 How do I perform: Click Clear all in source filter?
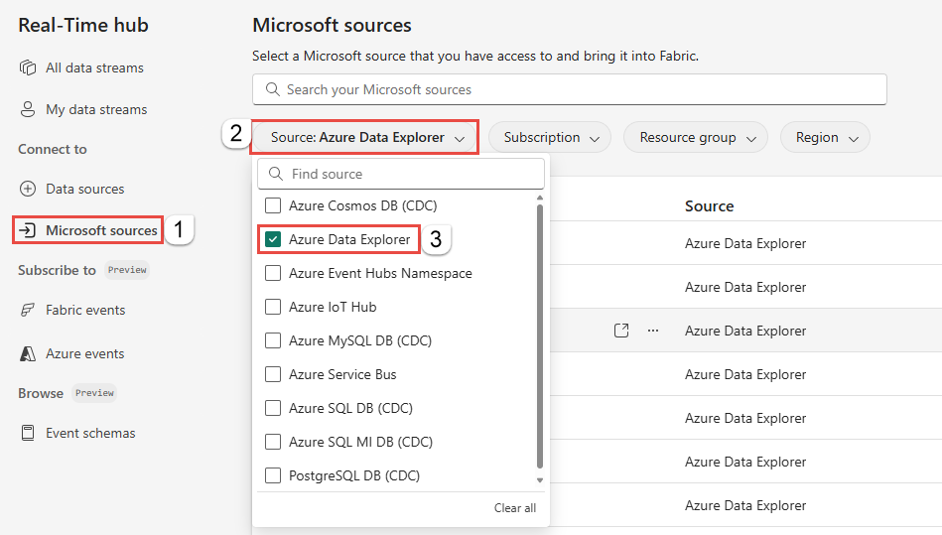pyautogui.click(x=514, y=508)
